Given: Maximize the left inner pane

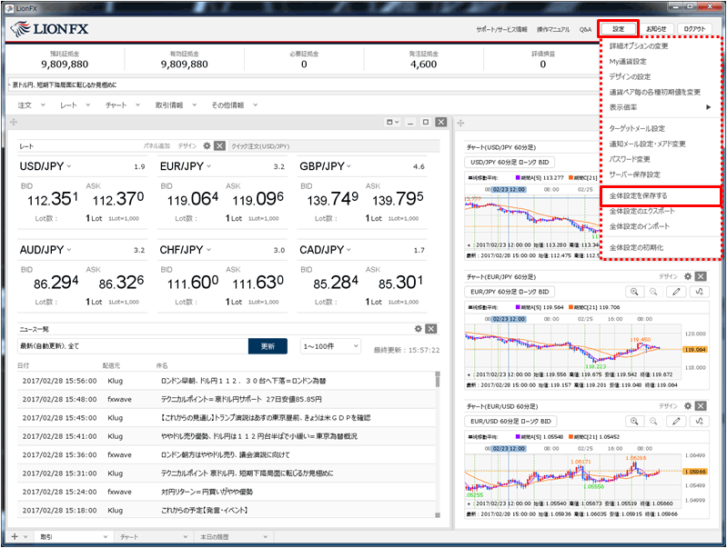Looking at the screenshot, I should click(x=426, y=123).
